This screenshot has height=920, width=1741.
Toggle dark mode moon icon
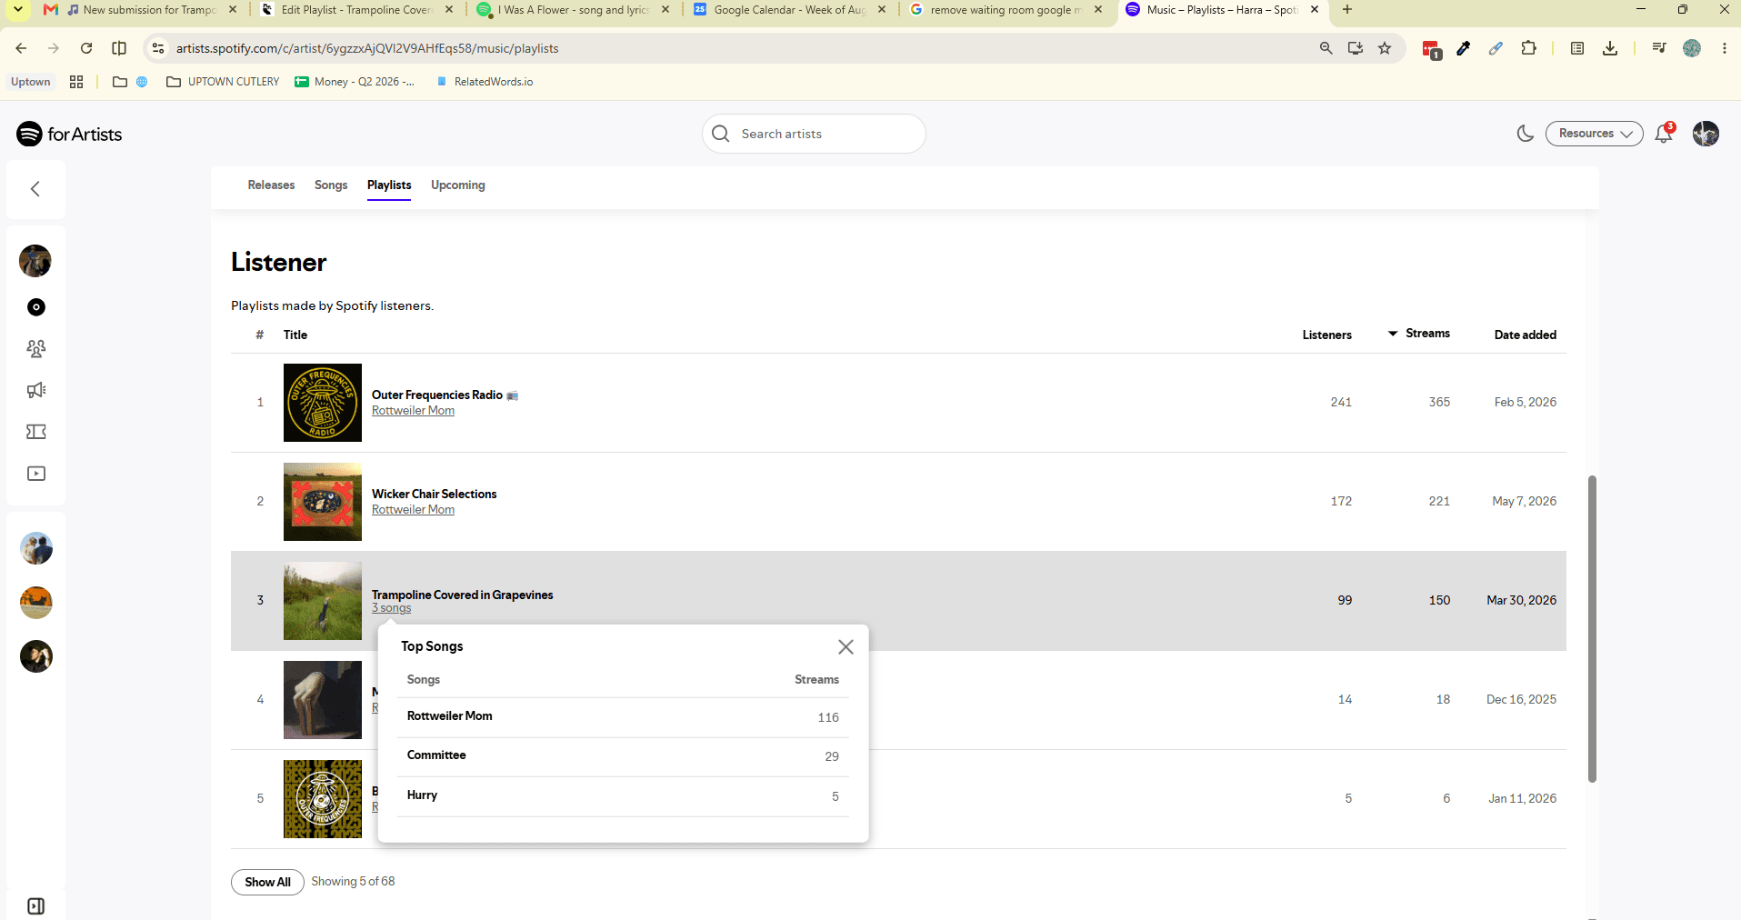coord(1526,134)
